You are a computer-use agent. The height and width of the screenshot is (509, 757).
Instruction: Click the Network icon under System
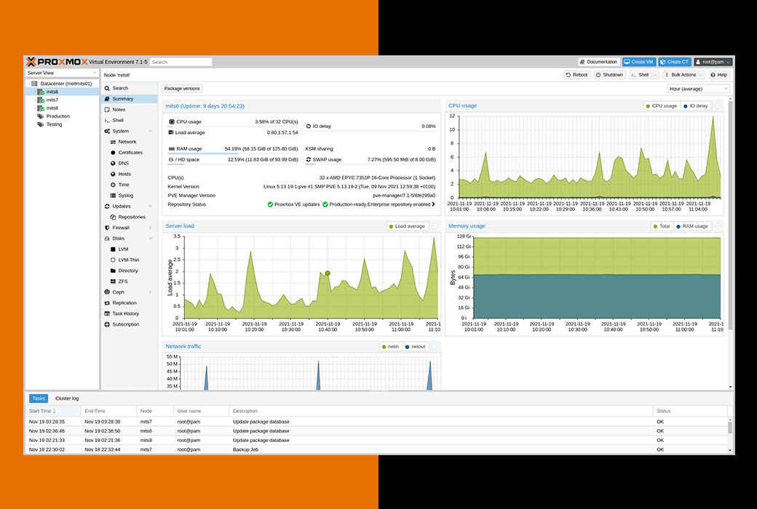113,142
